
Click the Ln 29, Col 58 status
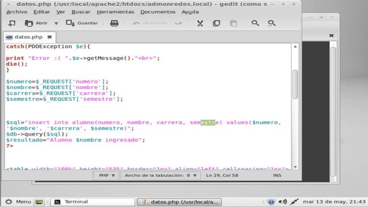tap(222, 175)
